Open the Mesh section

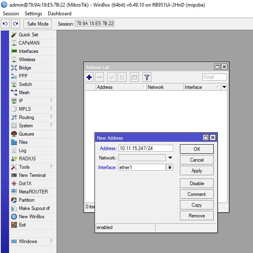pos(33,92)
